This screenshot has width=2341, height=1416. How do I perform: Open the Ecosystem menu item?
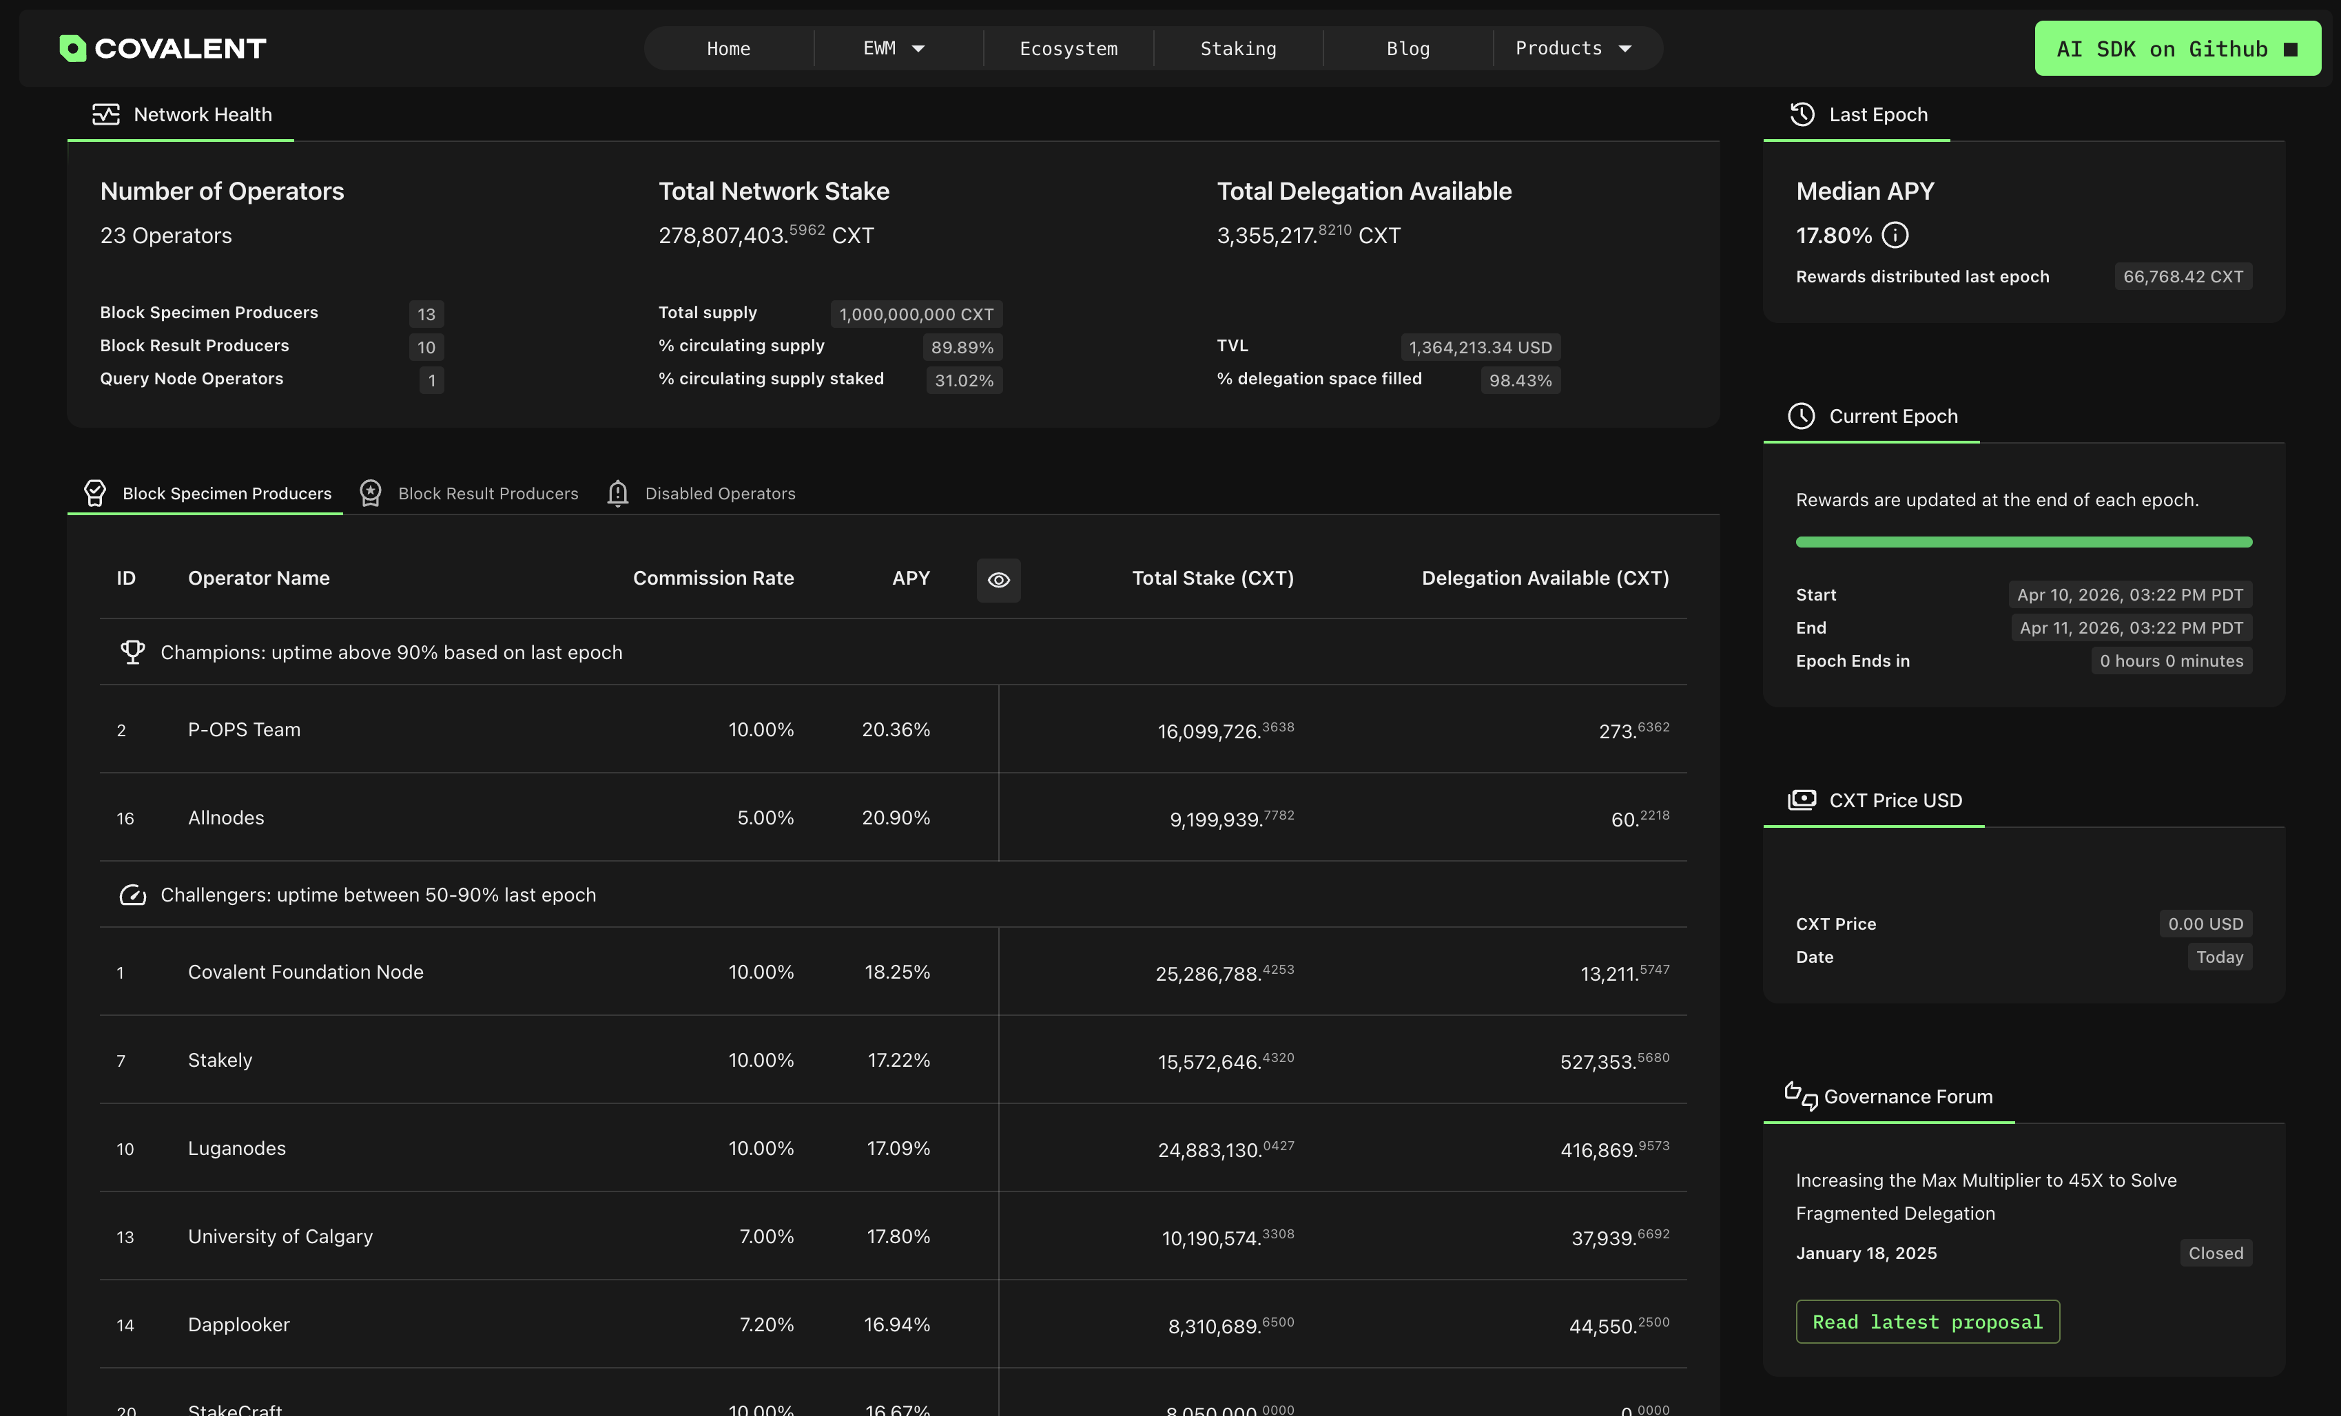[1069, 48]
